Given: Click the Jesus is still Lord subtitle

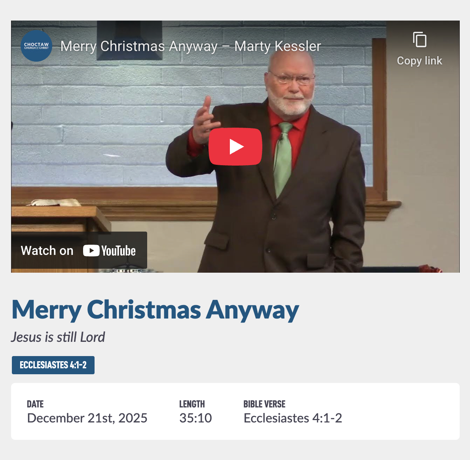Looking at the screenshot, I should (58, 337).
